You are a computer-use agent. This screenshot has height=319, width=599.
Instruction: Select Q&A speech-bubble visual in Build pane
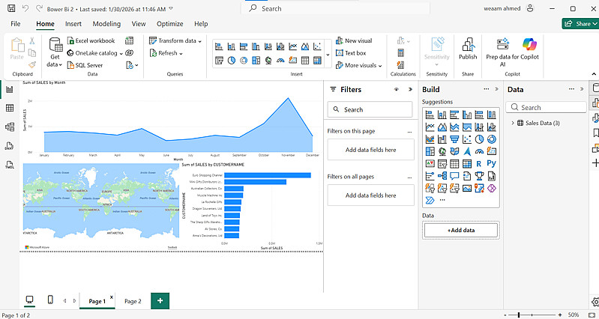(x=454, y=176)
